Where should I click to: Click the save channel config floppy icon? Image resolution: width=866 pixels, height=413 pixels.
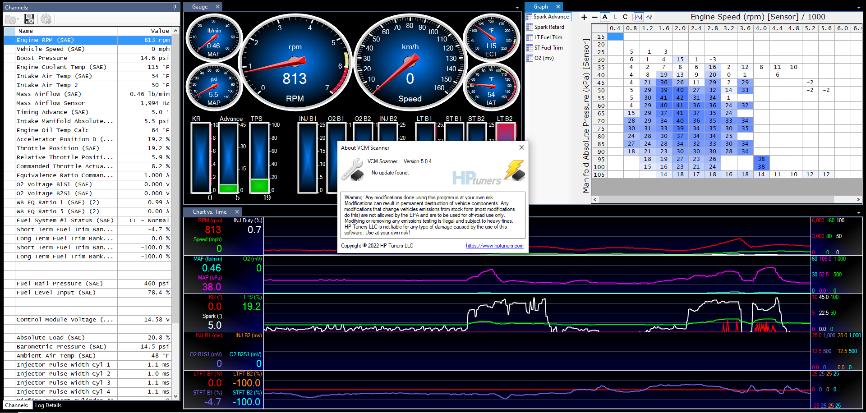click(29, 19)
